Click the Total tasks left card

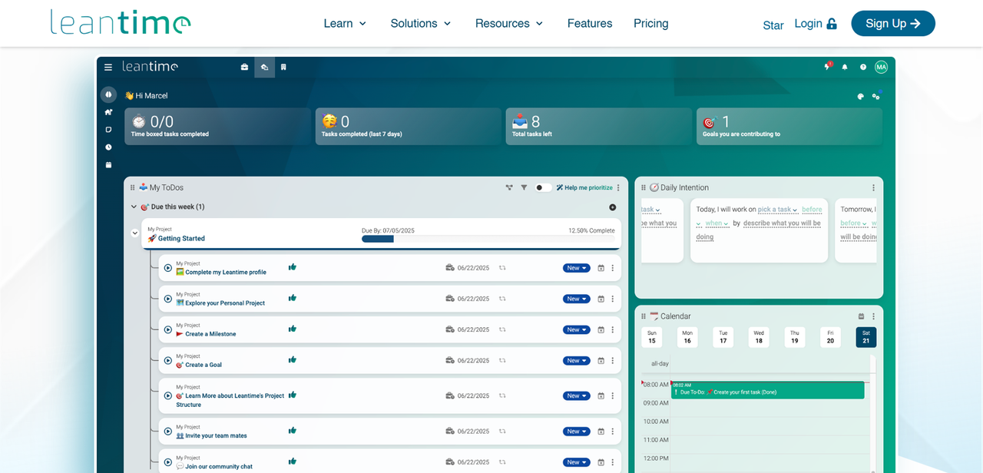[598, 126]
